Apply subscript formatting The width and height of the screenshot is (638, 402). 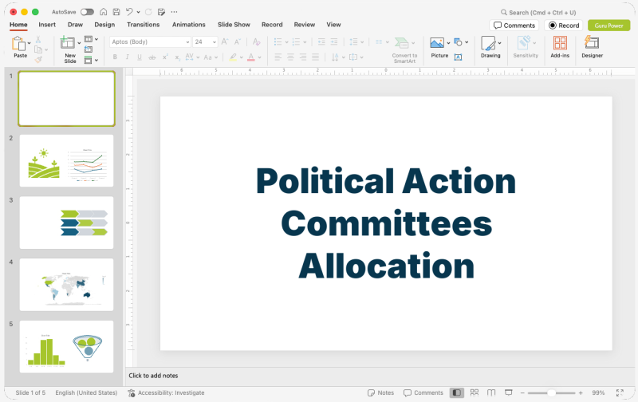point(177,57)
